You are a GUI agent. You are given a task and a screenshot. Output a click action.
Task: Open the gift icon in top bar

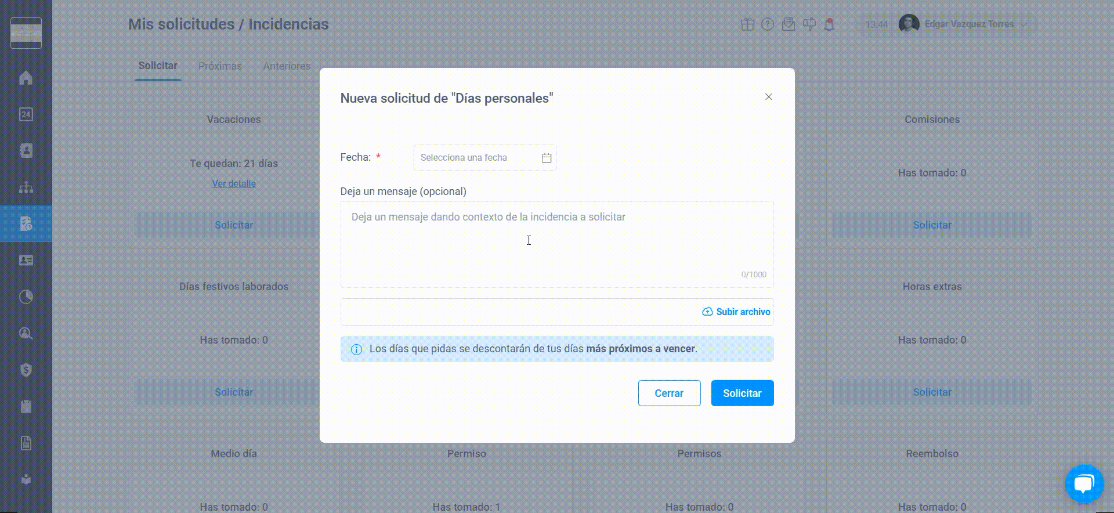747,24
